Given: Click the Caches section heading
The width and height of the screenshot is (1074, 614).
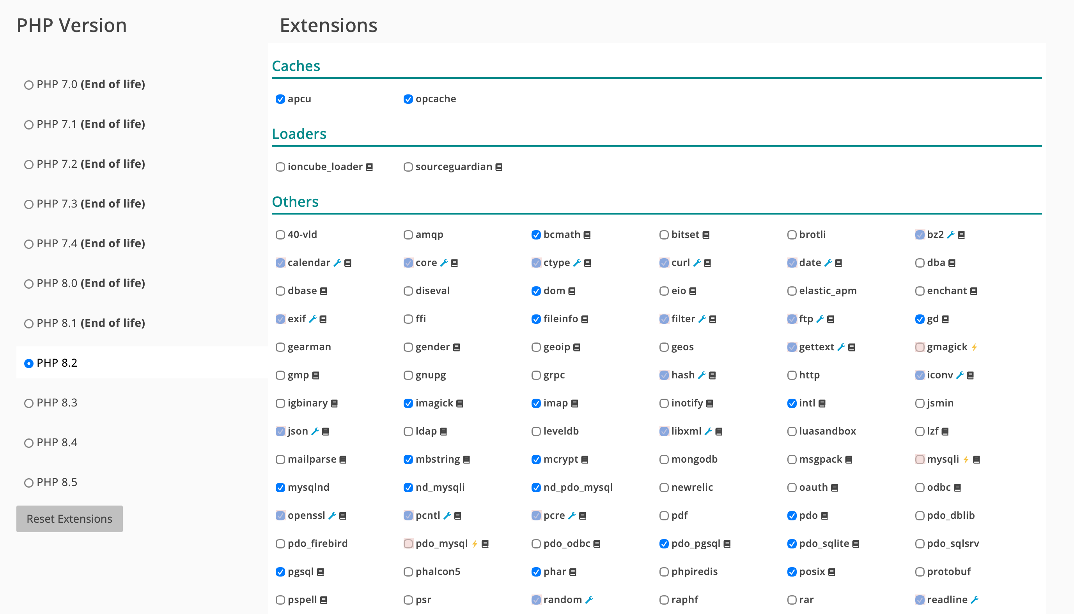Looking at the screenshot, I should click(296, 66).
